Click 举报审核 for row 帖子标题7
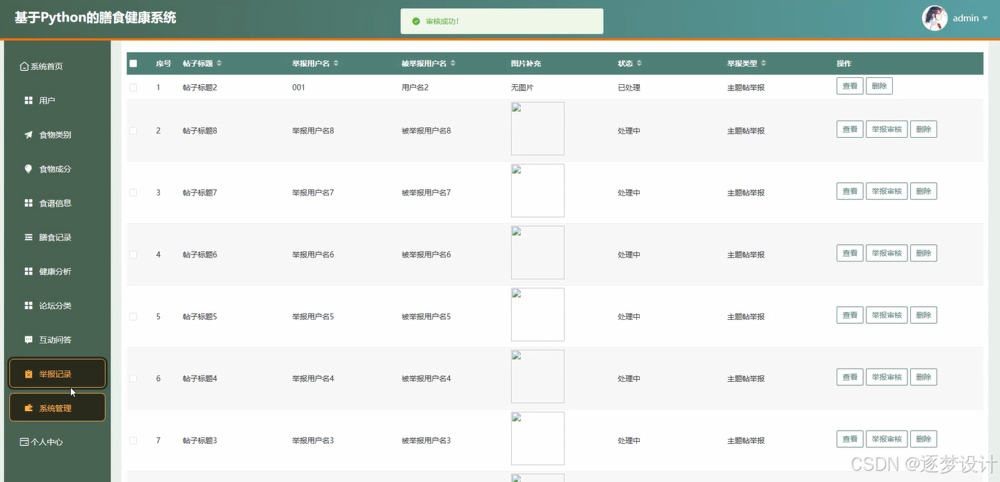Screen dimensions: 1000x482 coord(887,191)
